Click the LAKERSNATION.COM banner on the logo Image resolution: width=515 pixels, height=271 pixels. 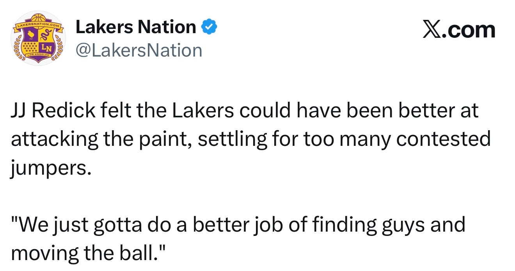point(38,25)
